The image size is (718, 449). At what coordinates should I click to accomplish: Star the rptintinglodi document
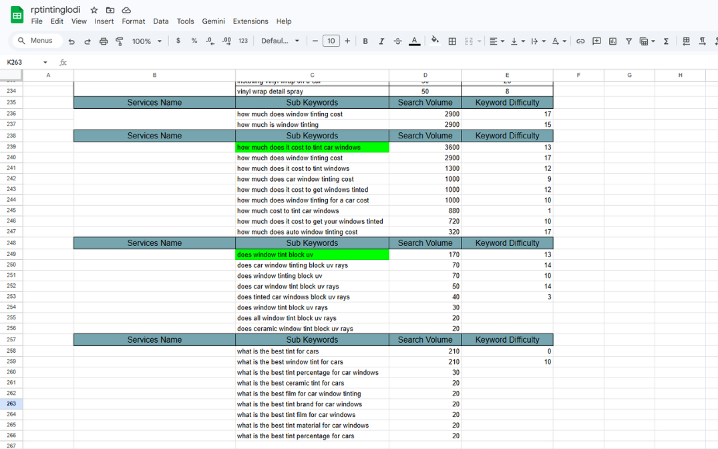click(94, 10)
